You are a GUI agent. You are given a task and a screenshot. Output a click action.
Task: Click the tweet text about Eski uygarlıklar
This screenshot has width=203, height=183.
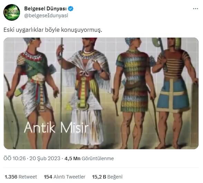(53, 30)
